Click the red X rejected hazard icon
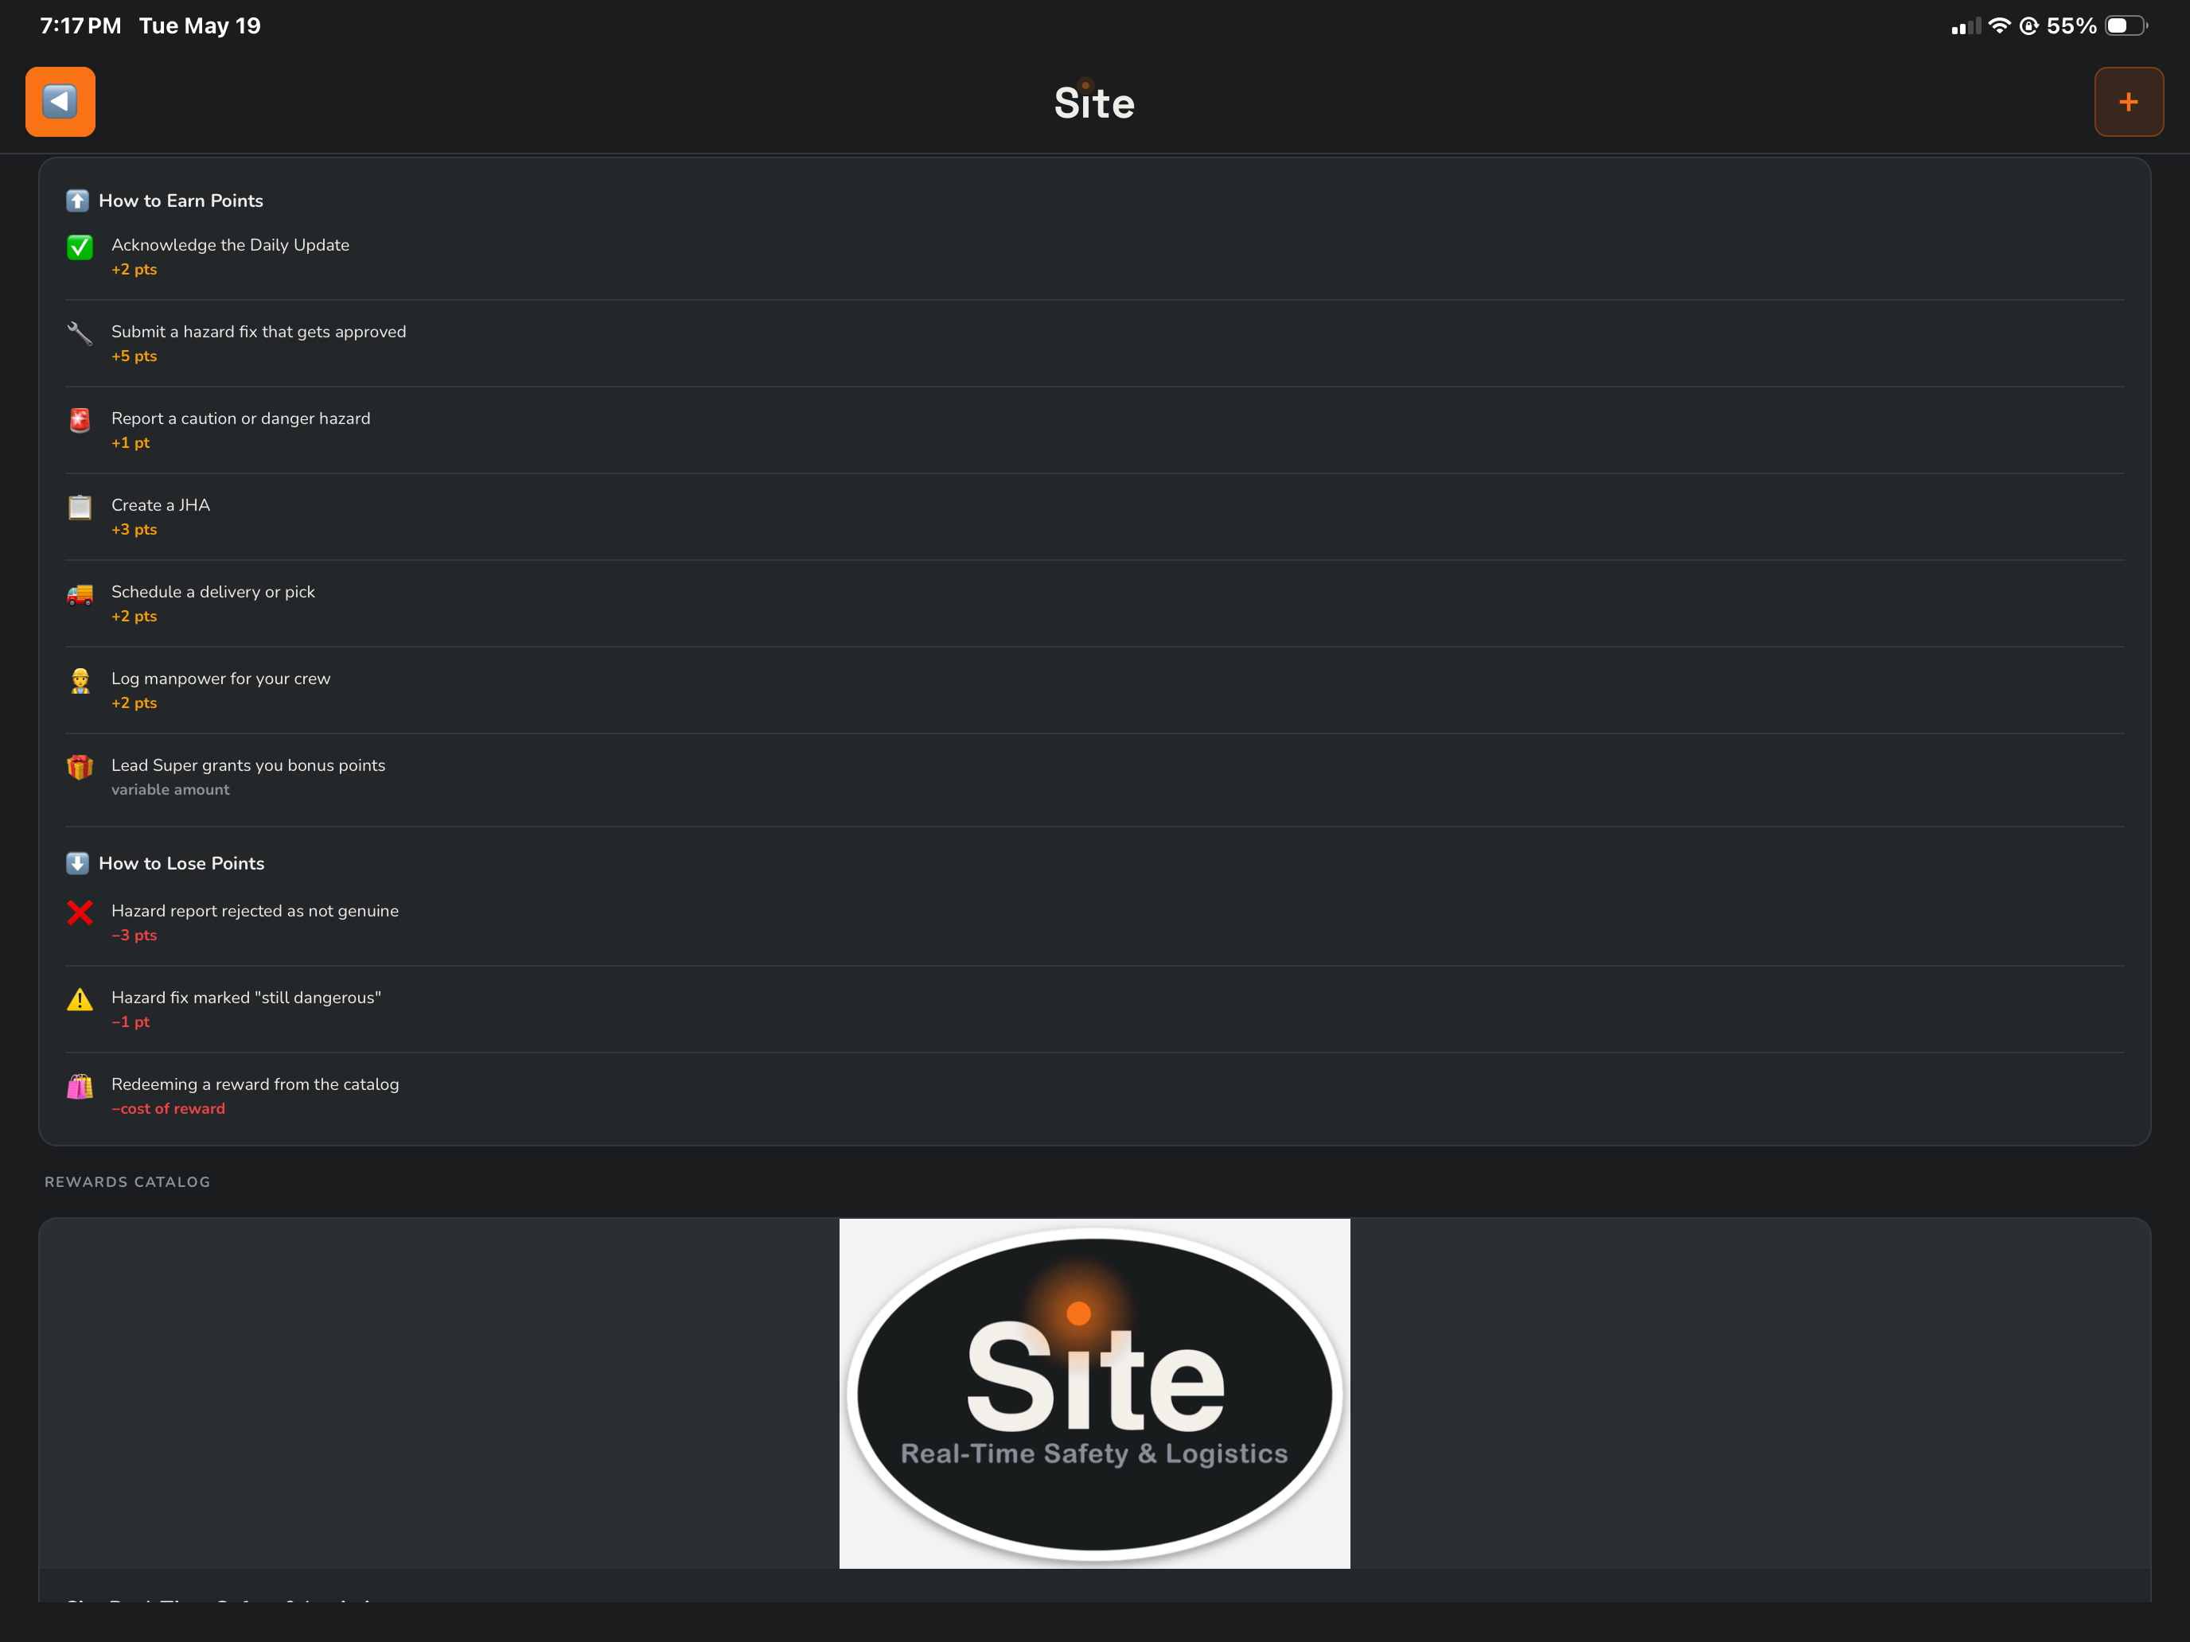2190x1642 pixels. (80, 912)
